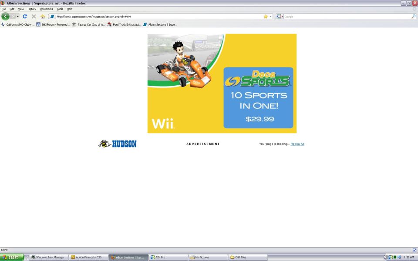
Task: Click the Replay Ad link
Action: click(x=297, y=144)
